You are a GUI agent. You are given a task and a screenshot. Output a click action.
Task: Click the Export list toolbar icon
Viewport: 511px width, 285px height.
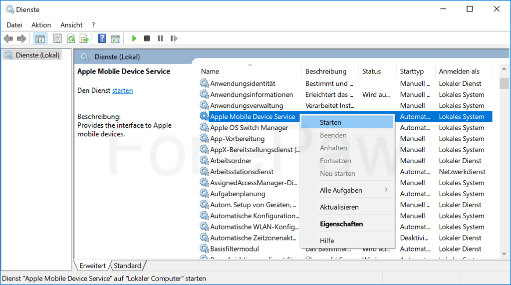84,39
